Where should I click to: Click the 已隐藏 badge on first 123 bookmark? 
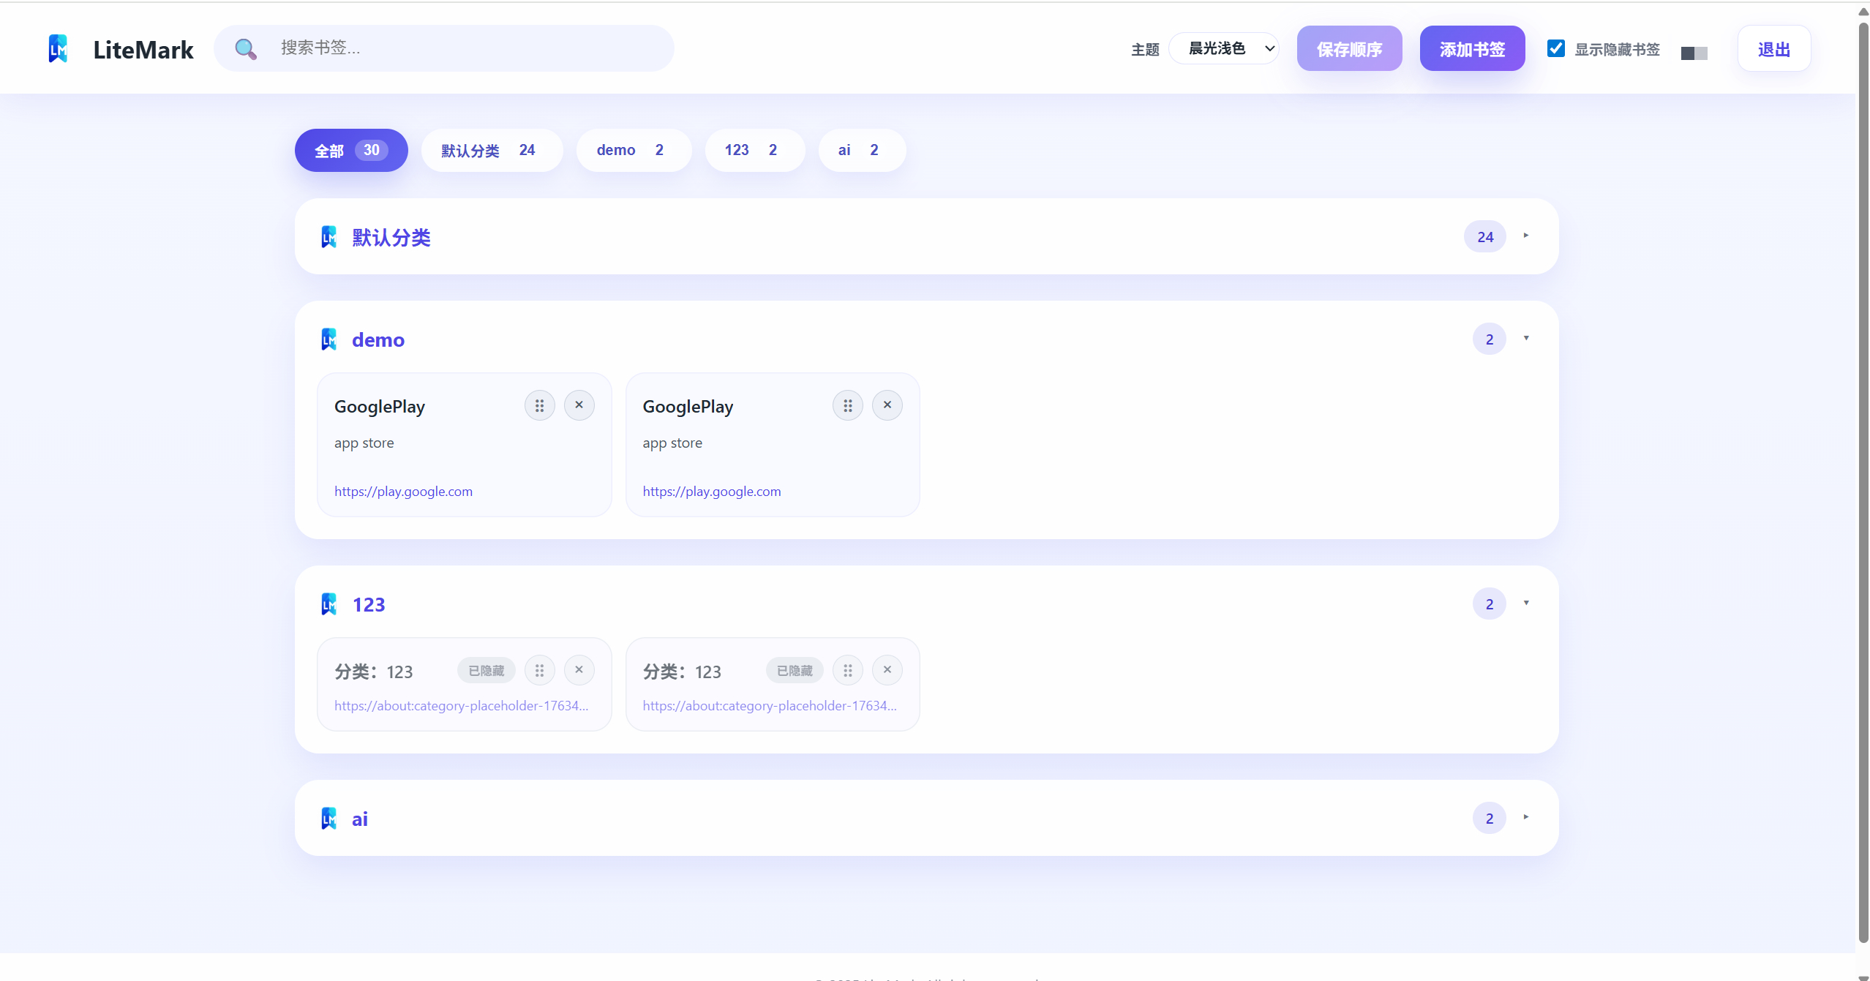click(486, 670)
